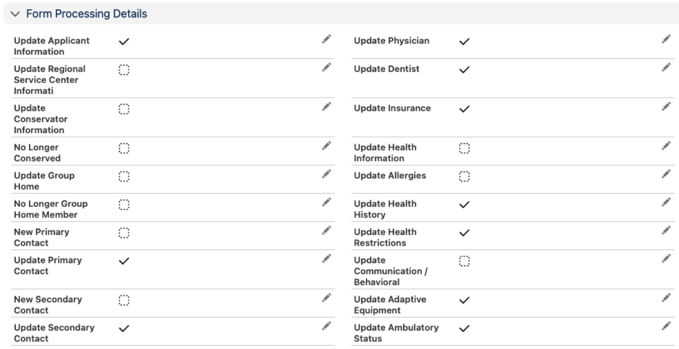Click the Update Adaptive Equipment checkmark

coord(464,301)
